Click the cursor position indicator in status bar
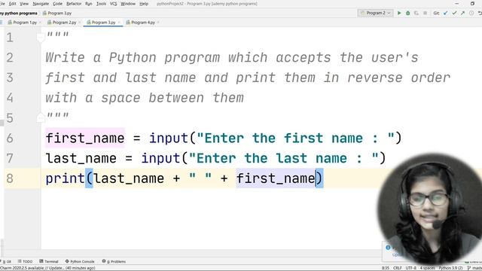This screenshot has width=482, height=271. coord(385,268)
